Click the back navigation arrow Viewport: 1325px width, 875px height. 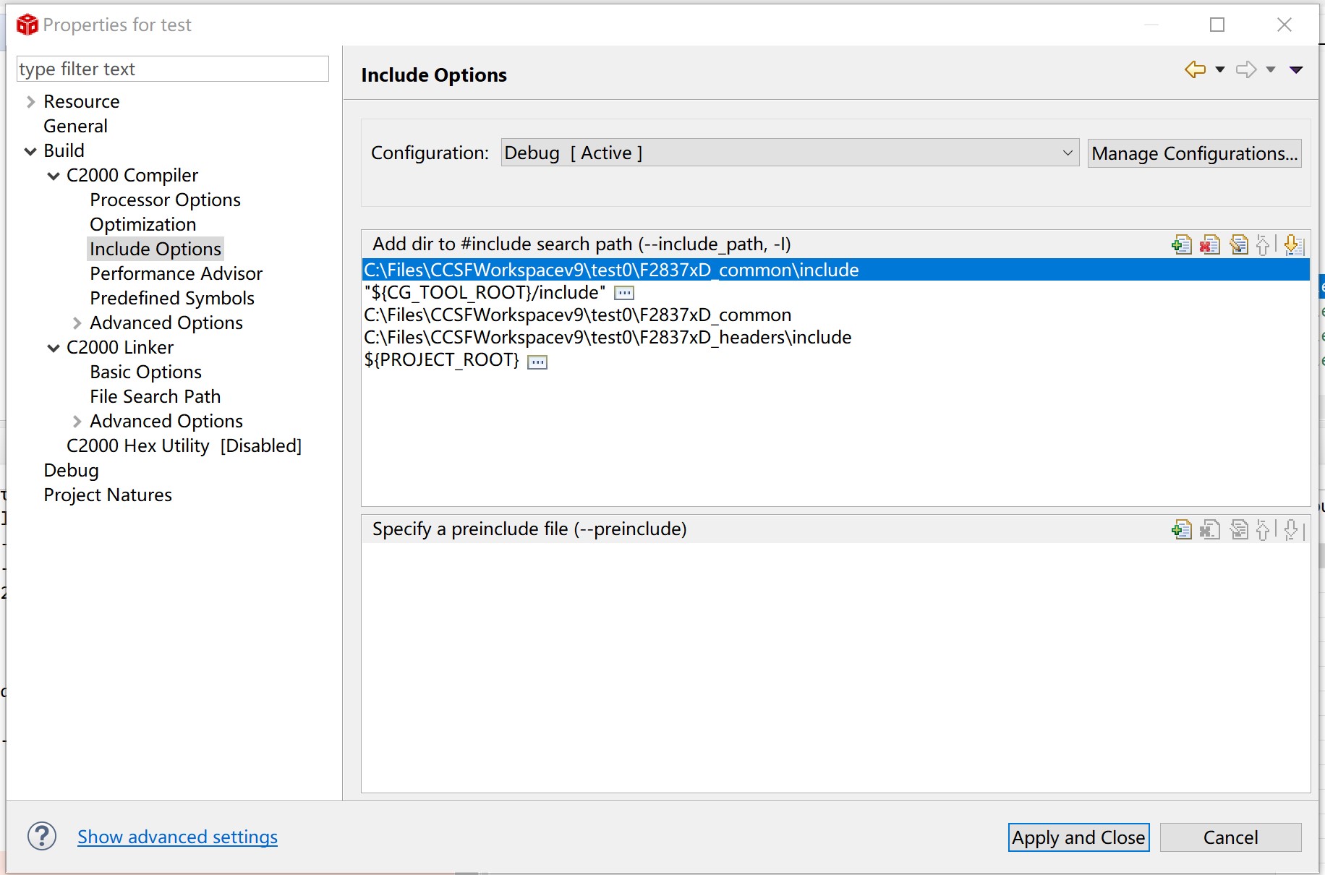click(1195, 69)
